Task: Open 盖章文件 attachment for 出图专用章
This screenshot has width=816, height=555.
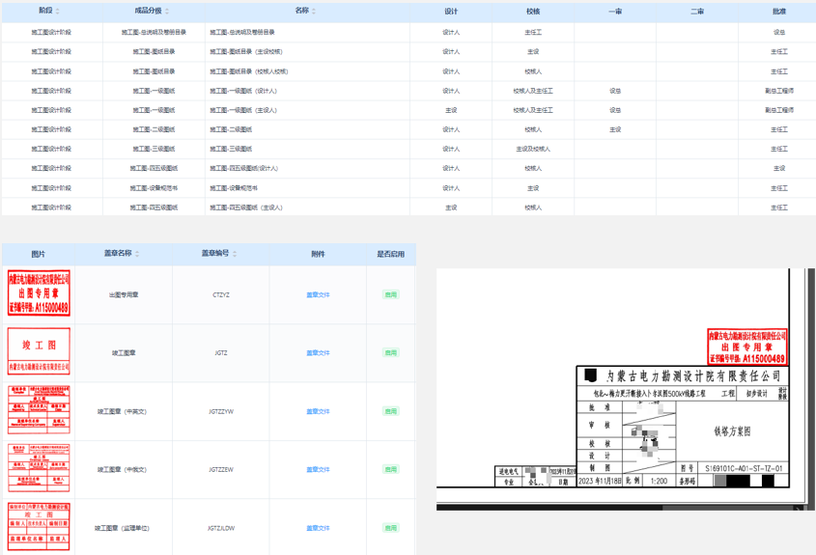Action: point(318,294)
